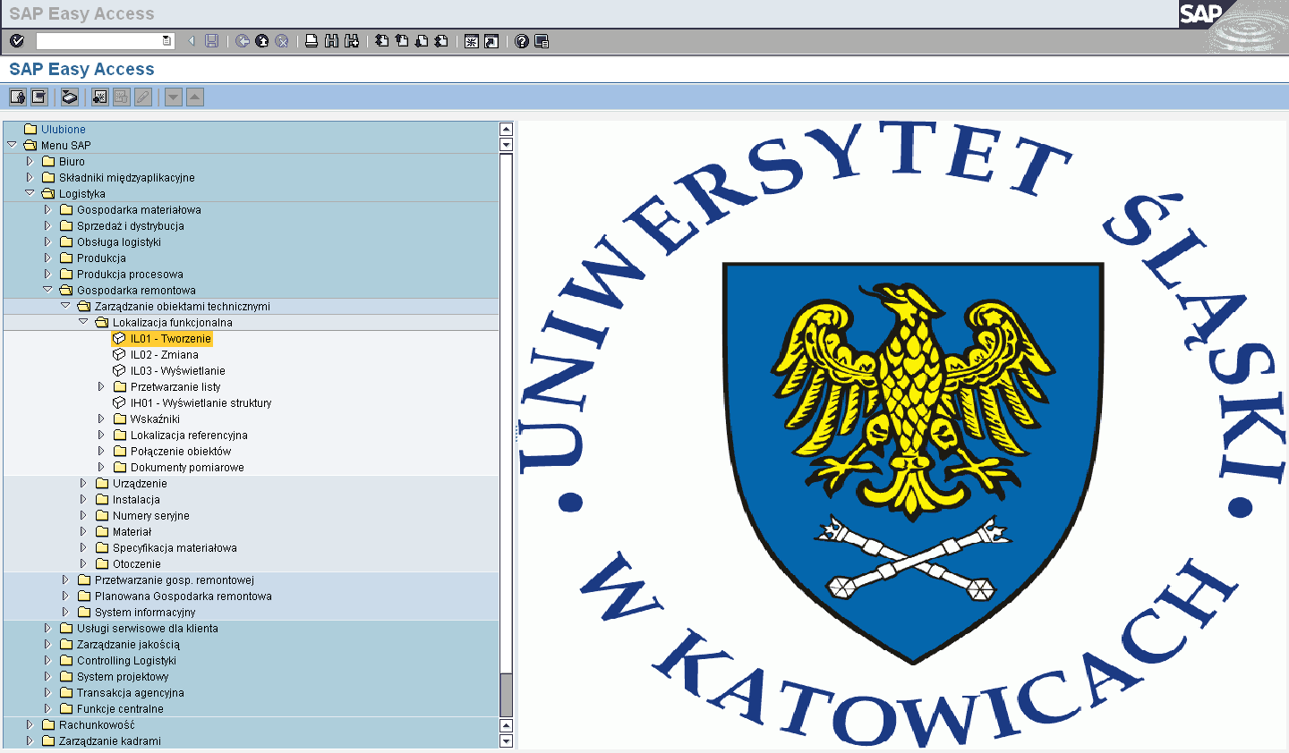Select the Instalacja folder
The image size is (1289, 753).
136,500
